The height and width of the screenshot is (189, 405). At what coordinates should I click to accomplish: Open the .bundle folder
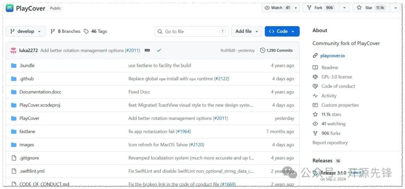(27, 66)
